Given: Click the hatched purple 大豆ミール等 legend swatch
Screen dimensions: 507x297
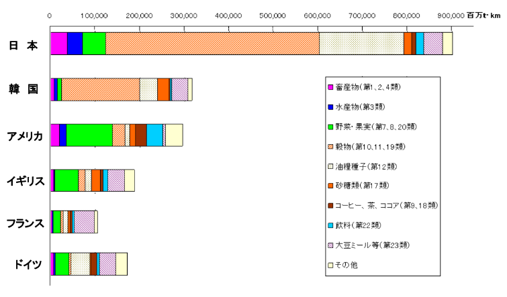Looking at the screenshot, I should (x=330, y=245).
